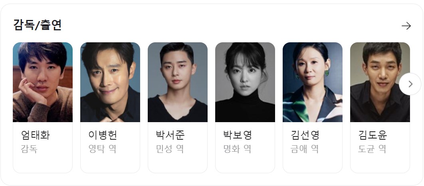Click the 박보영 name label

pyautogui.click(x=238, y=135)
